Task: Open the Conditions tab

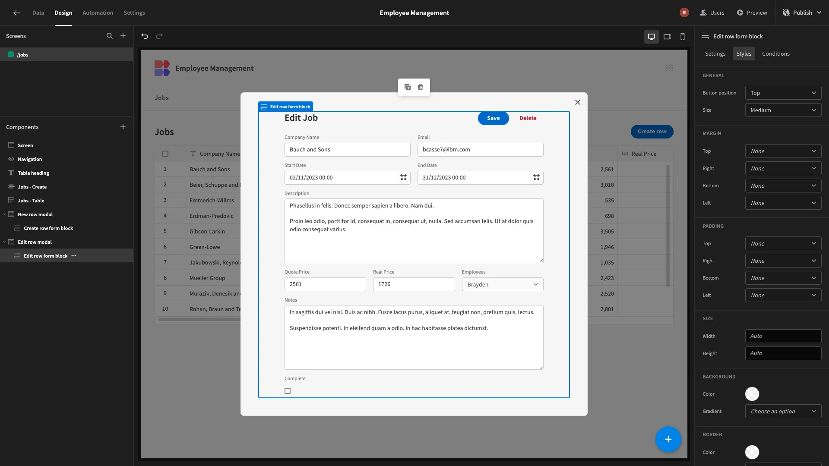Action: 775,54
